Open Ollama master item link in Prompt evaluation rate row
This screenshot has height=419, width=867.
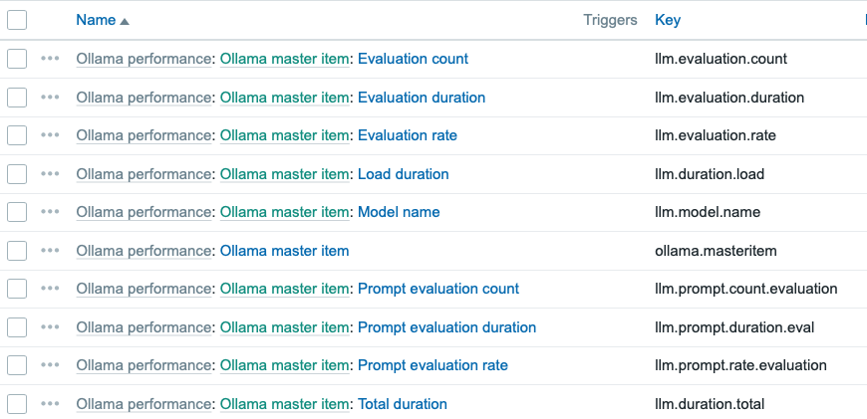[x=284, y=365]
